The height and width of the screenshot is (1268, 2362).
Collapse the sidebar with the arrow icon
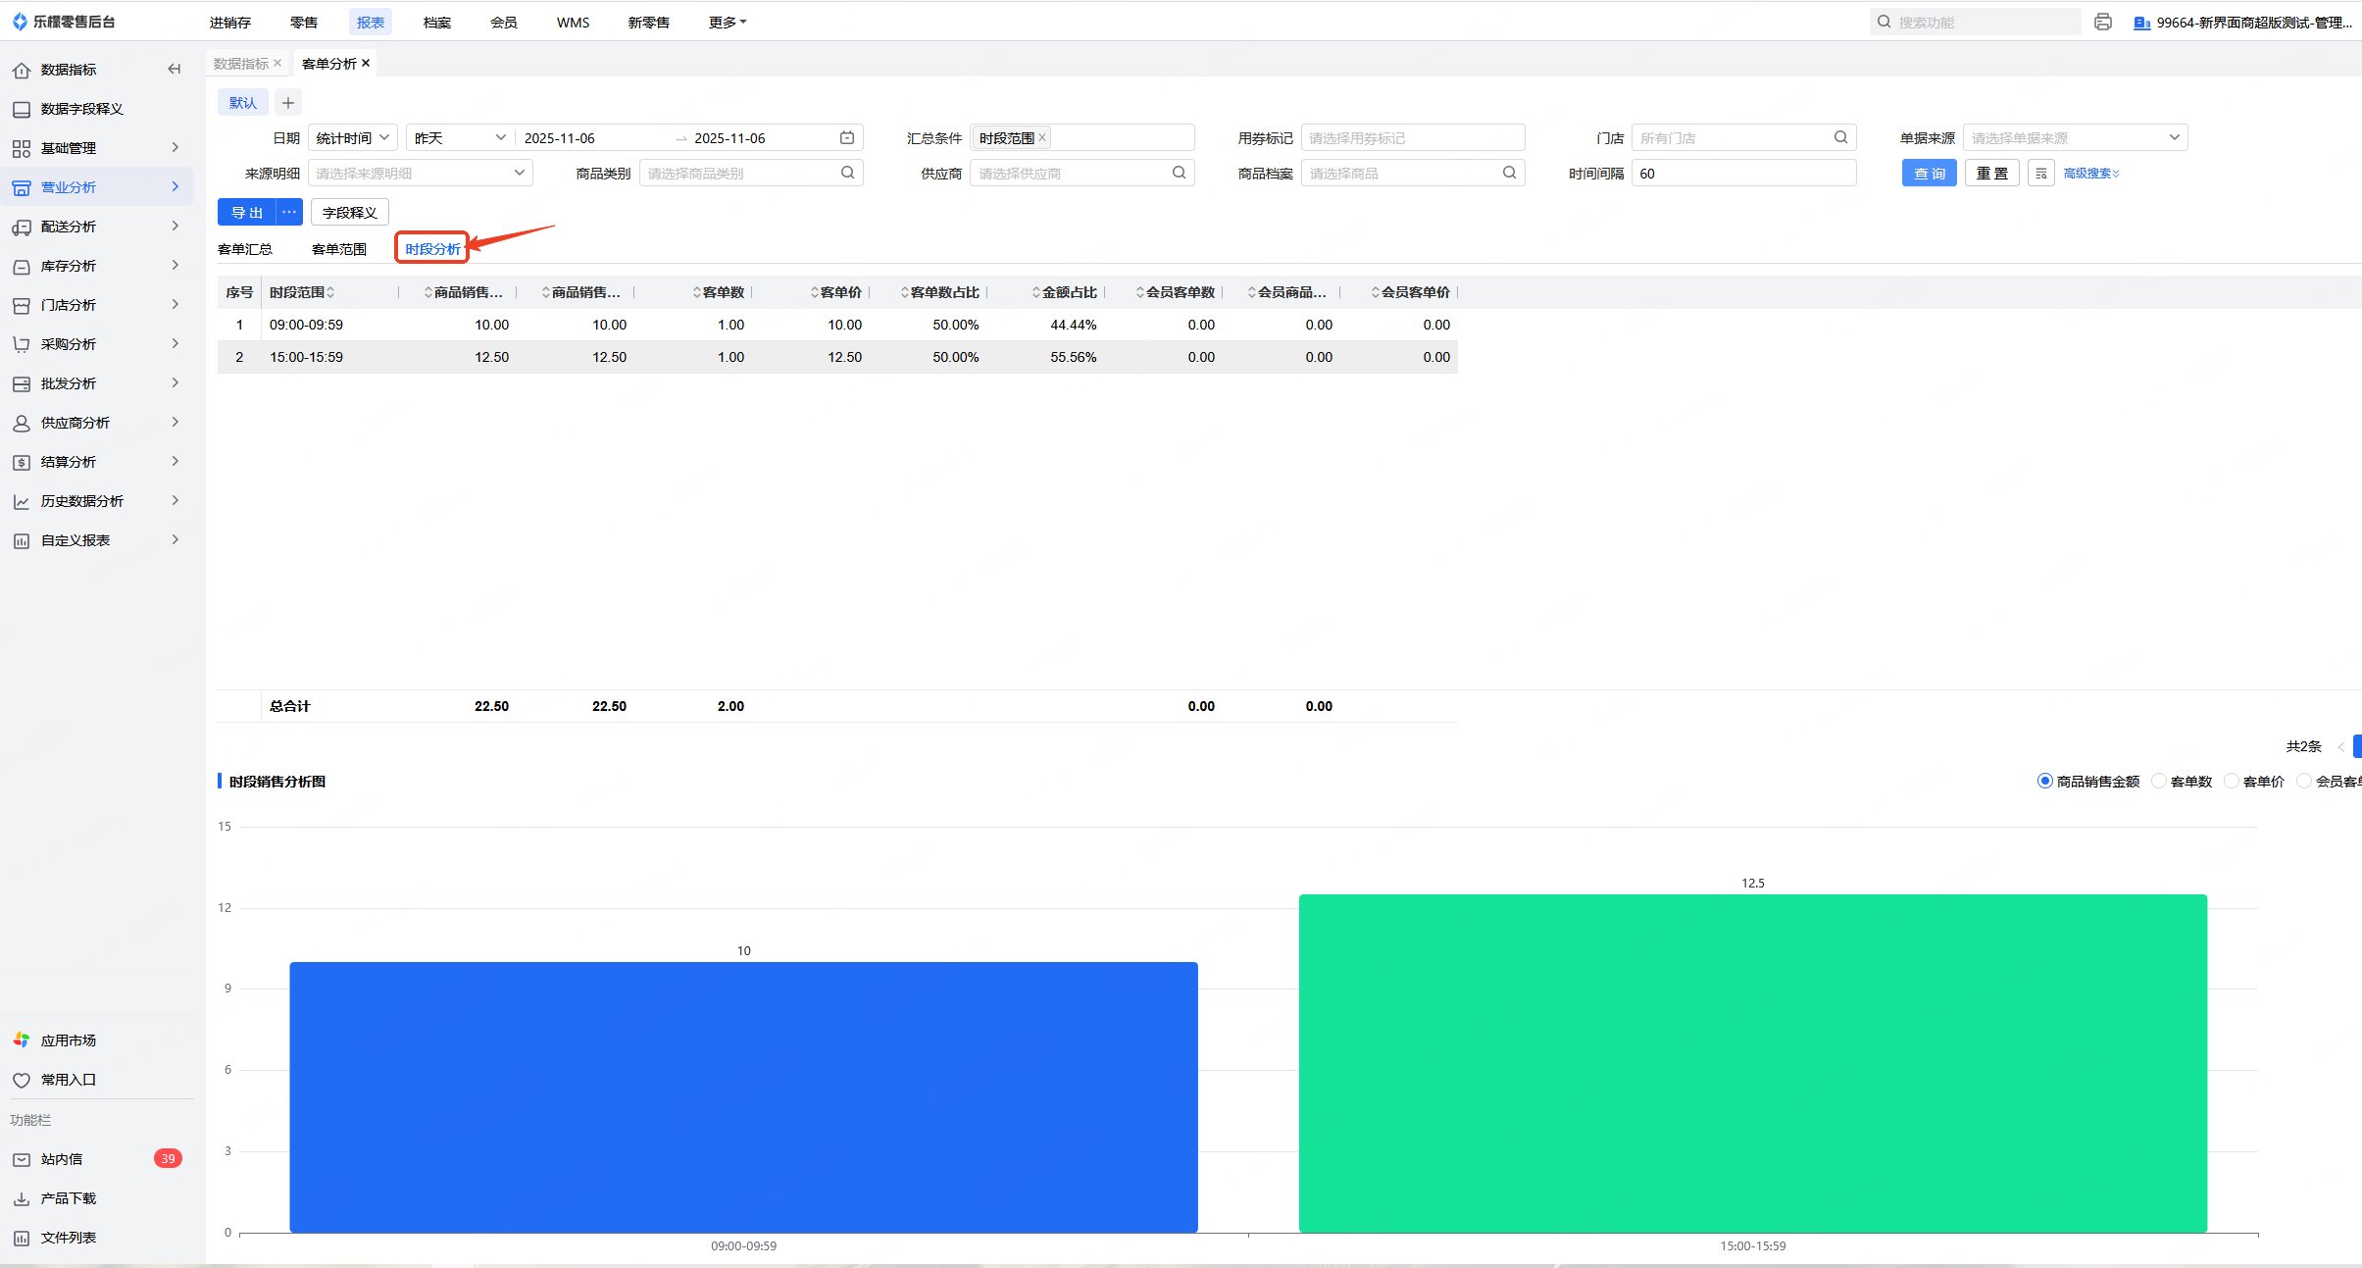click(x=175, y=69)
